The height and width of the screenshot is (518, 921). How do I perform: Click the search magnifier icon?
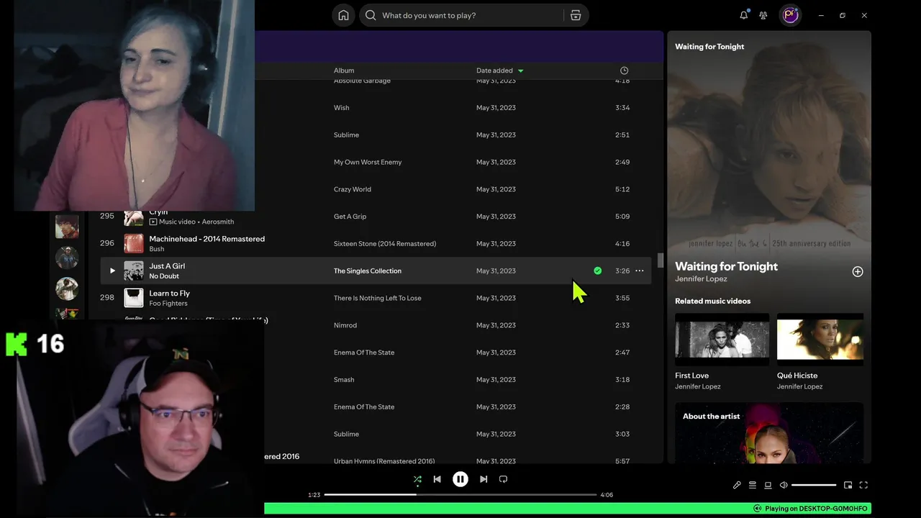(x=371, y=15)
